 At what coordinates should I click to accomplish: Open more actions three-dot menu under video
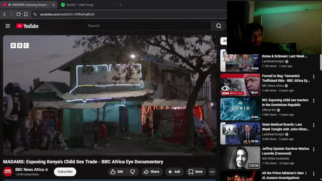(x=212, y=172)
